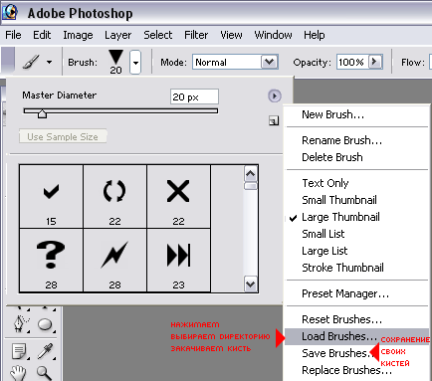432x381 pixels.
Task: Open the Filter menu
Action: (196, 35)
